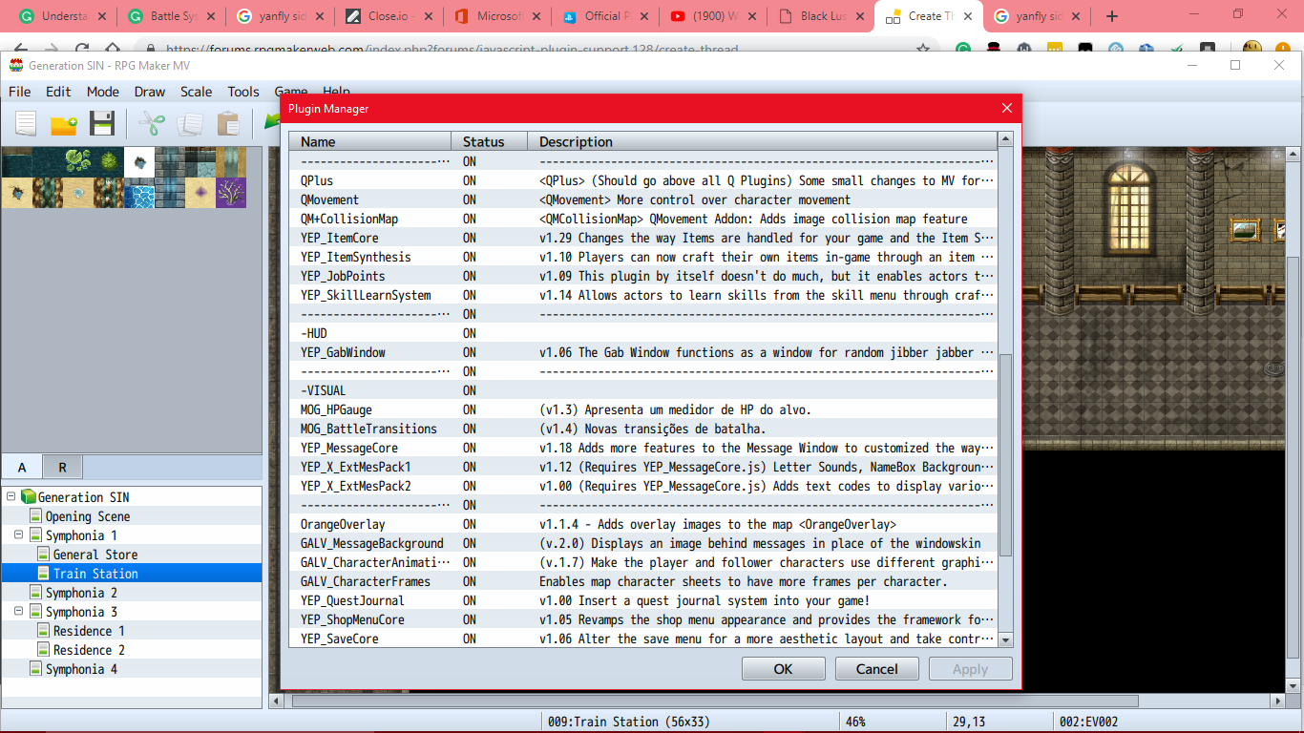Click the Paste clipboard toolbar icon
This screenshot has width=1304, height=733.
228,123
